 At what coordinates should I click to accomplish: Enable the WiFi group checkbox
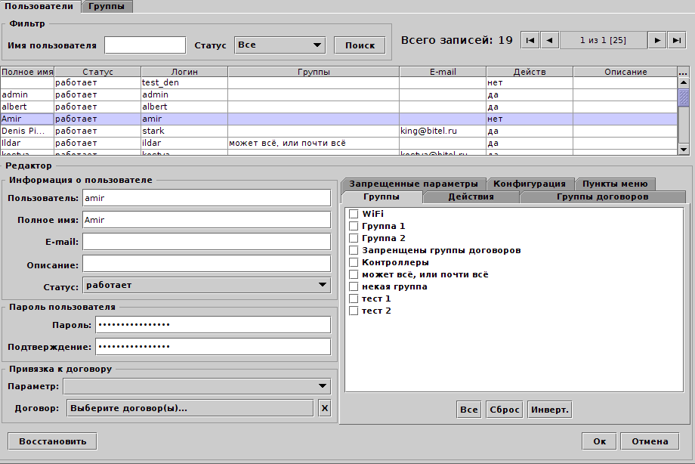pyautogui.click(x=354, y=214)
